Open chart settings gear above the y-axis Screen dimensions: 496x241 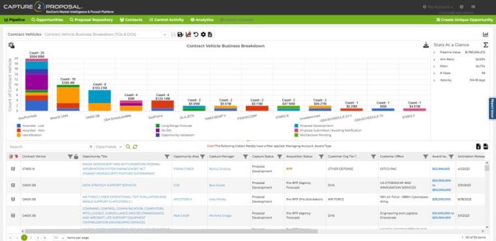[11, 45]
